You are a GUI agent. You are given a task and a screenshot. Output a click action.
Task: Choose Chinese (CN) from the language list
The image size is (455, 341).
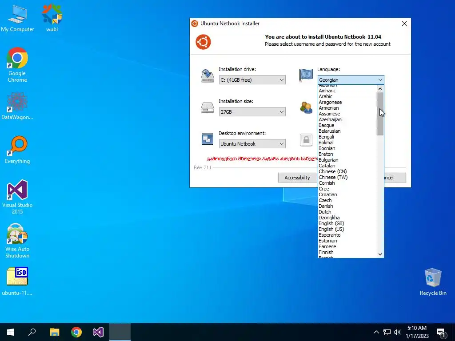click(347, 171)
